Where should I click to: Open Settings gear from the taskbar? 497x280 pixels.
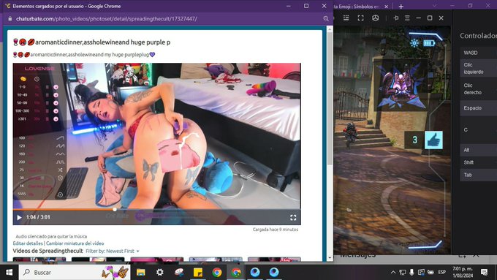click(160, 272)
